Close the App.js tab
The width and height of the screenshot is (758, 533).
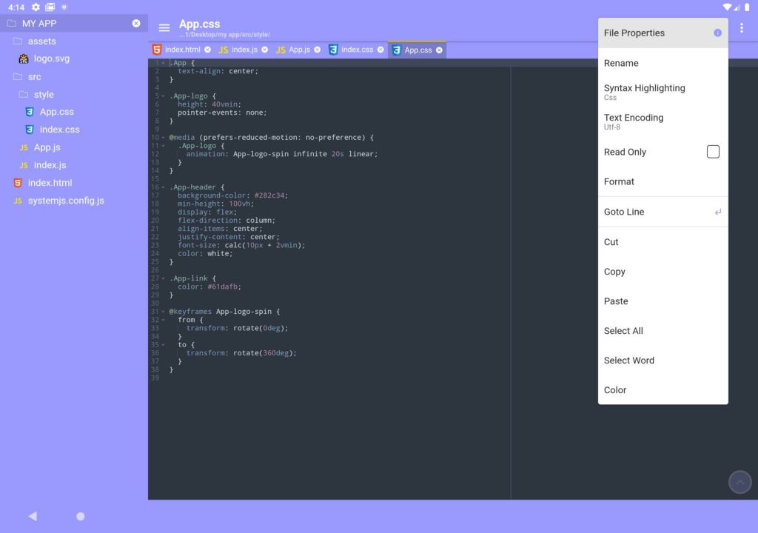coord(317,50)
